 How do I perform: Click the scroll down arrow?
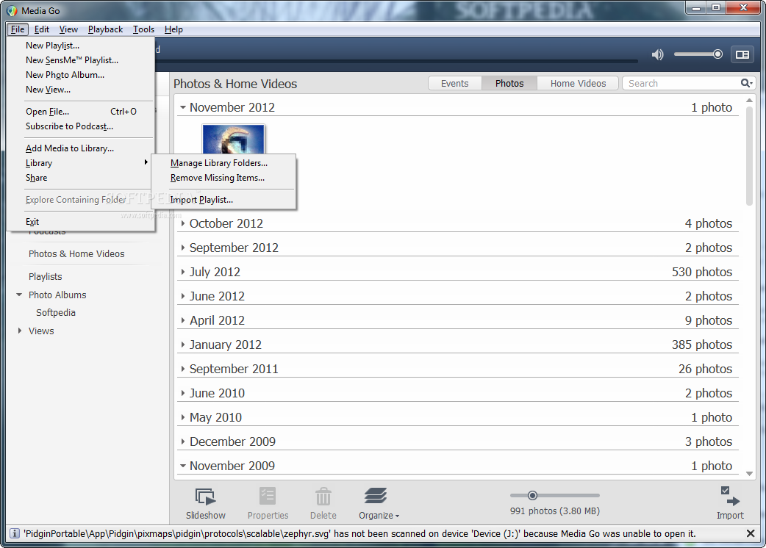pos(749,474)
